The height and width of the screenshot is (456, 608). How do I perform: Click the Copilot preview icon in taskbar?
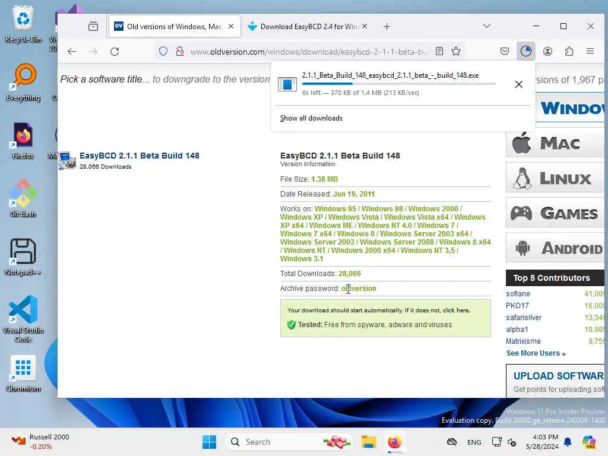coord(589,442)
